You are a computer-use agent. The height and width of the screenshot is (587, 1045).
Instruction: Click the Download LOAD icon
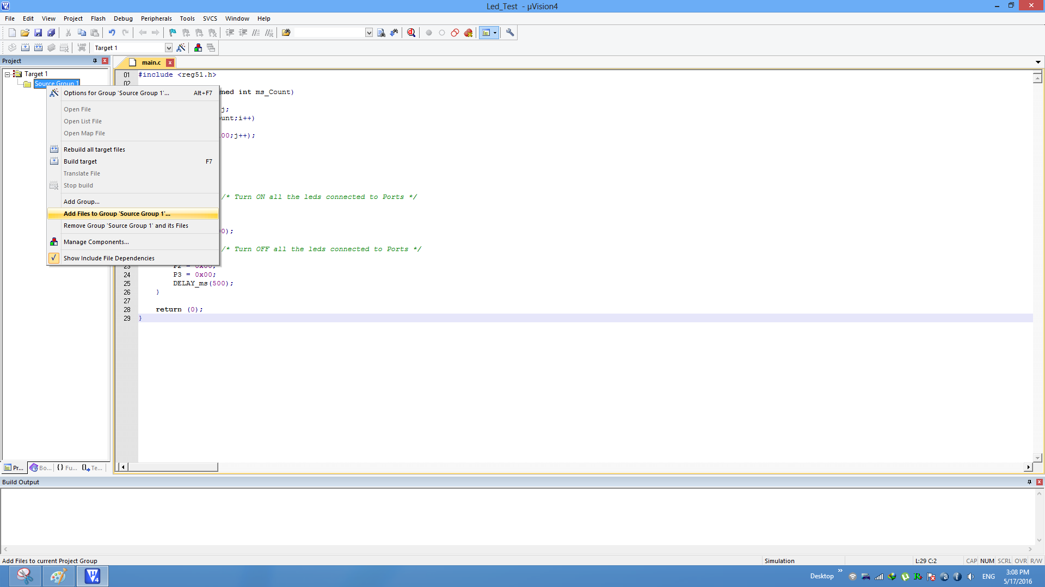[x=82, y=48]
